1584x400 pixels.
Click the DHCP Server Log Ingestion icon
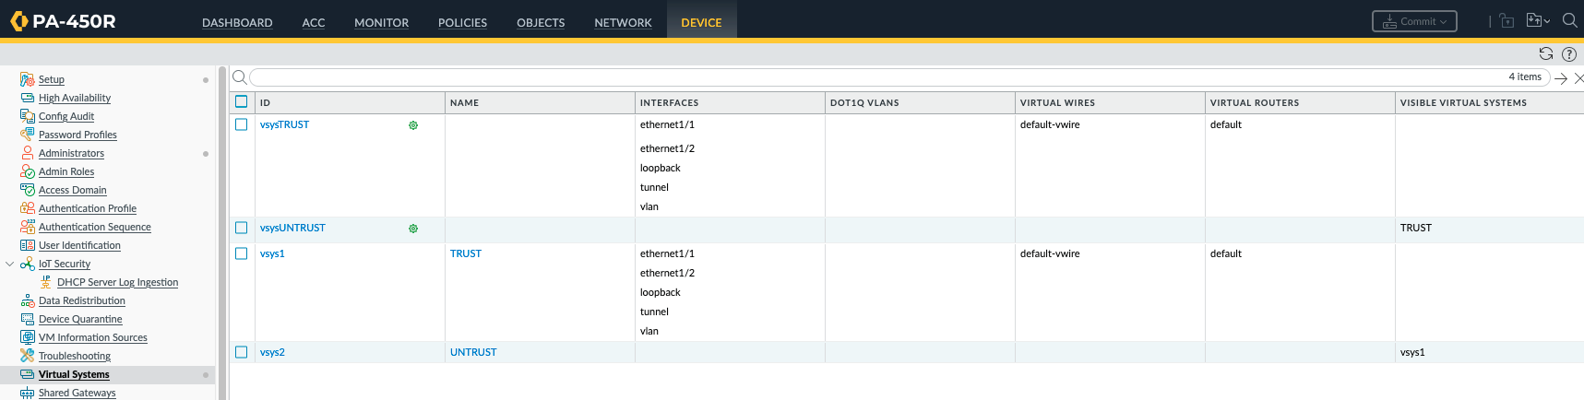46,282
